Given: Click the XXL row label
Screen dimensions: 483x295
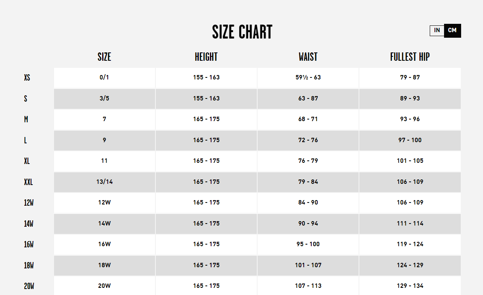Looking at the screenshot, I should (x=28, y=182).
